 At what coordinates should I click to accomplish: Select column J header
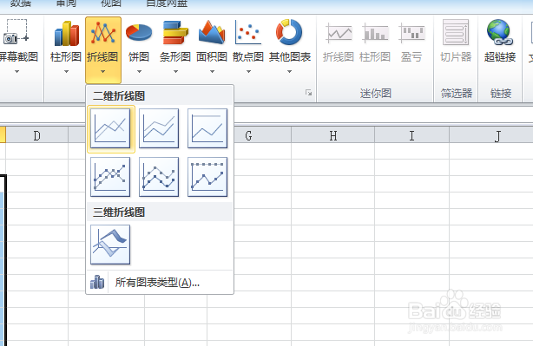[491, 136]
